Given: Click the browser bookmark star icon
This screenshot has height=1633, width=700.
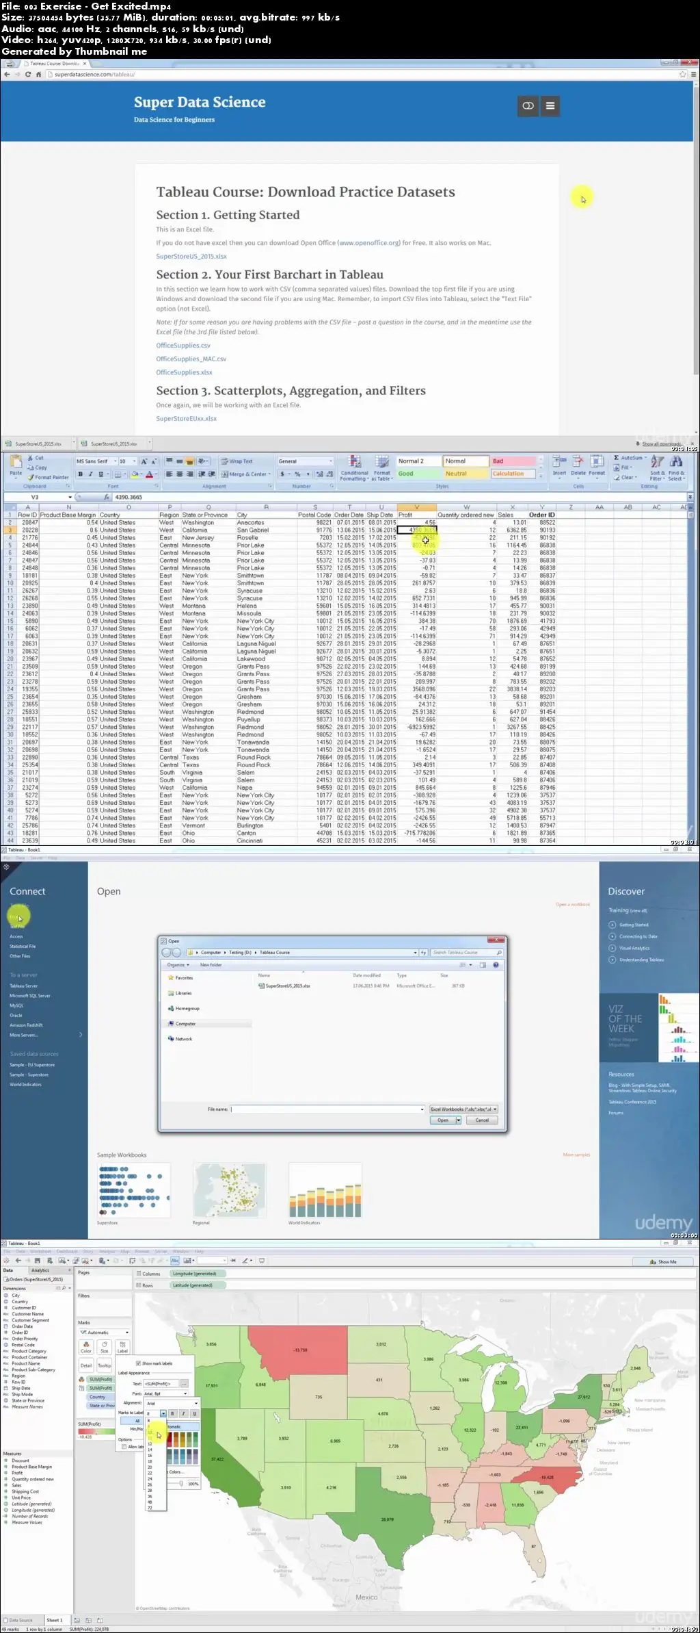Looking at the screenshot, I should pos(682,74).
